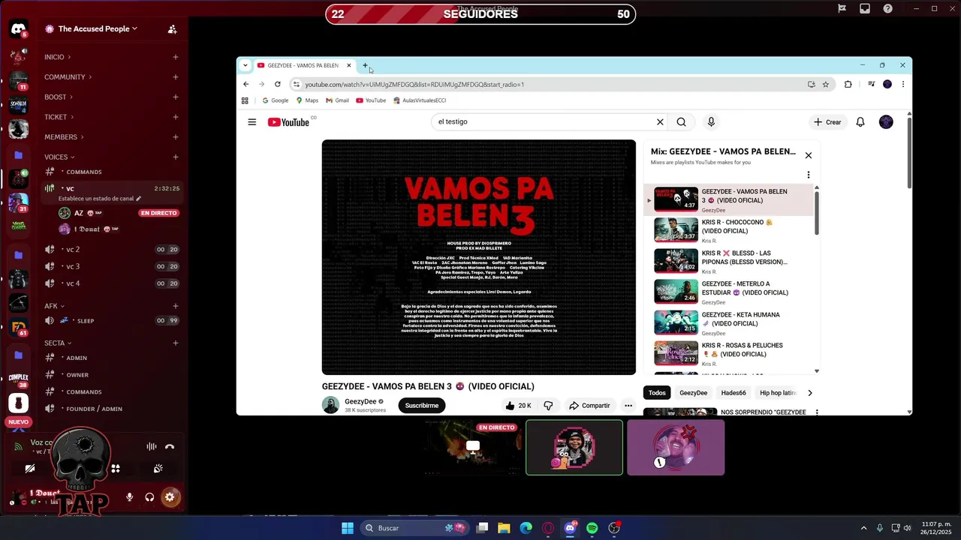Go to YouTube home via logo
Image resolution: width=961 pixels, height=540 pixels.
coord(289,122)
